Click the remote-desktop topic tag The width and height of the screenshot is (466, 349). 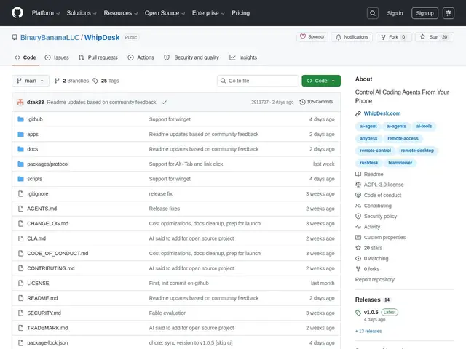[417, 151]
